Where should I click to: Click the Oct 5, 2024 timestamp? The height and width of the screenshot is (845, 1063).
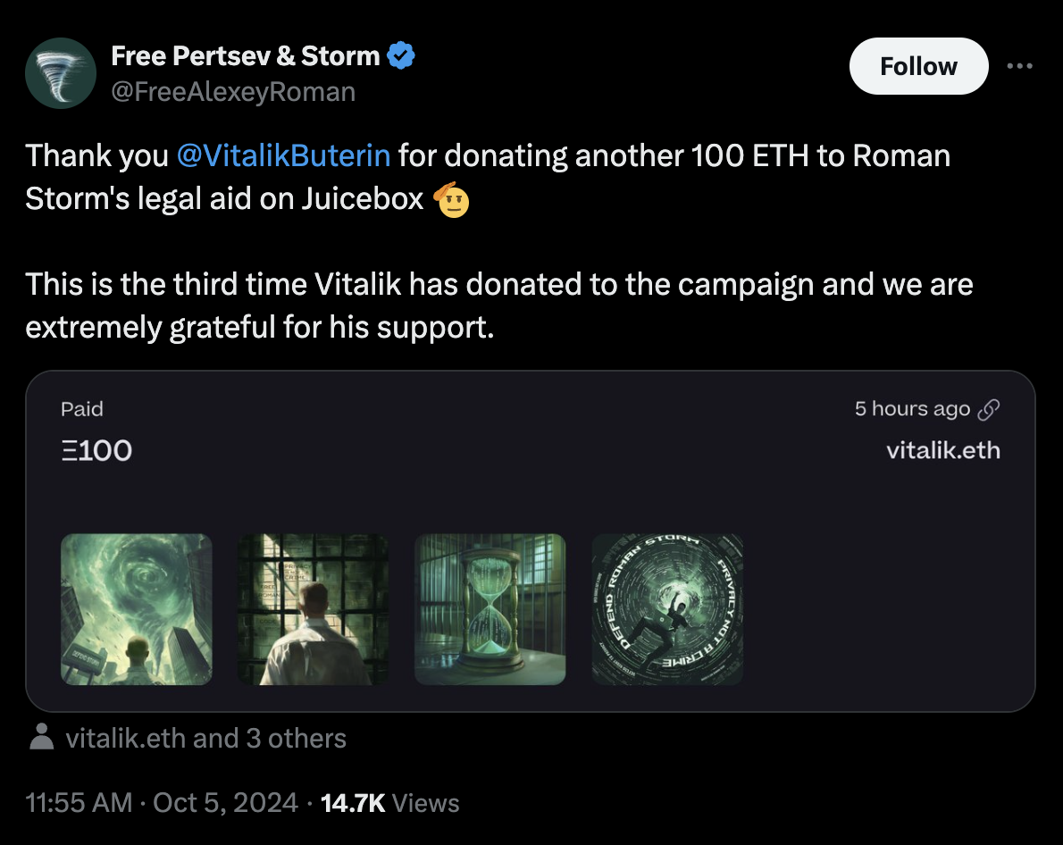point(223,802)
